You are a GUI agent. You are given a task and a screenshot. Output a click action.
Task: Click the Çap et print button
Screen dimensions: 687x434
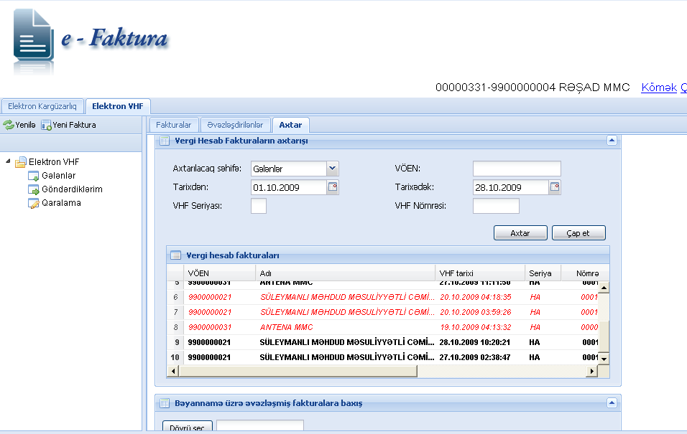(578, 233)
